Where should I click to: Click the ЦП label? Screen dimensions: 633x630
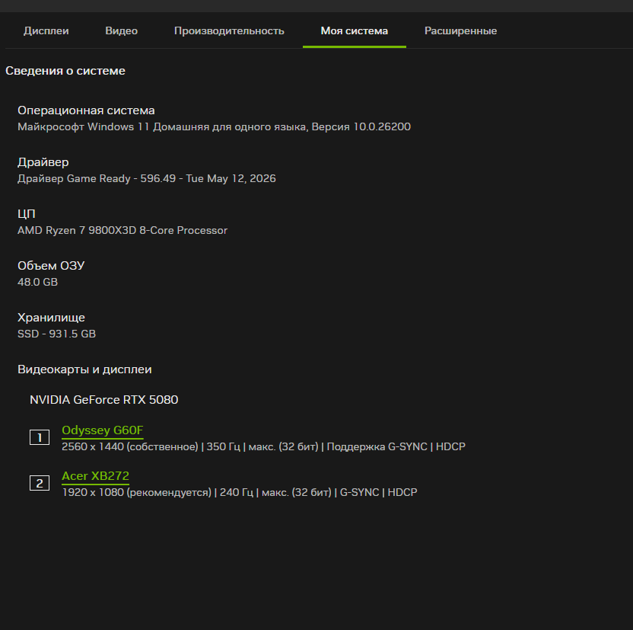point(27,214)
